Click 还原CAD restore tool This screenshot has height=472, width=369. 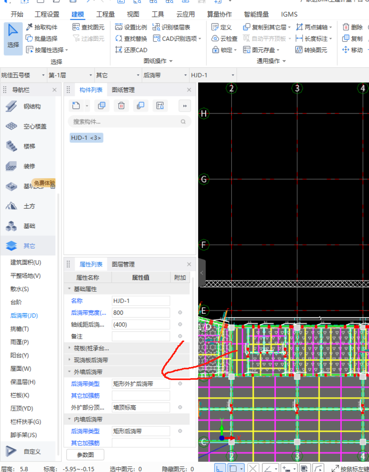point(131,50)
